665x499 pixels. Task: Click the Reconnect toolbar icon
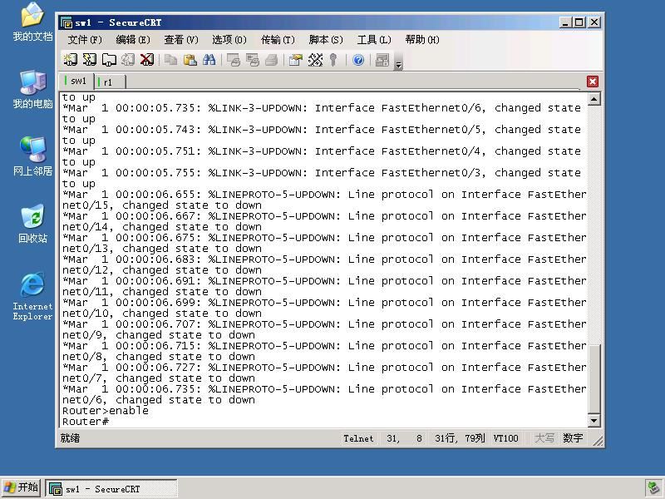128,60
